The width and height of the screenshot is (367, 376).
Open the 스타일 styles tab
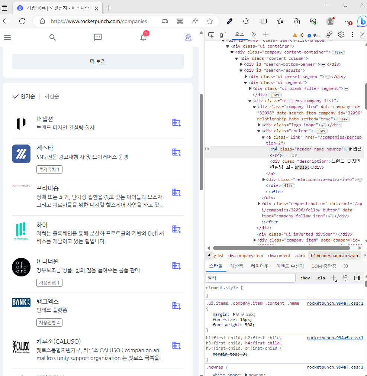(x=216, y=266)
